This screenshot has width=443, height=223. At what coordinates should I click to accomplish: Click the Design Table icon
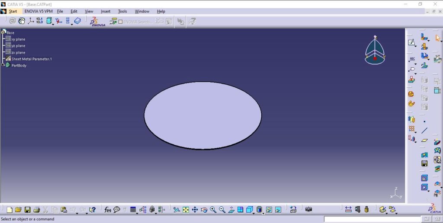click(x=133, y=210)
